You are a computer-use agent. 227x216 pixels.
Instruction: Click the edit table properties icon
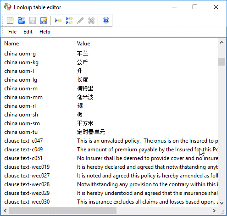(x=44, y=21)
